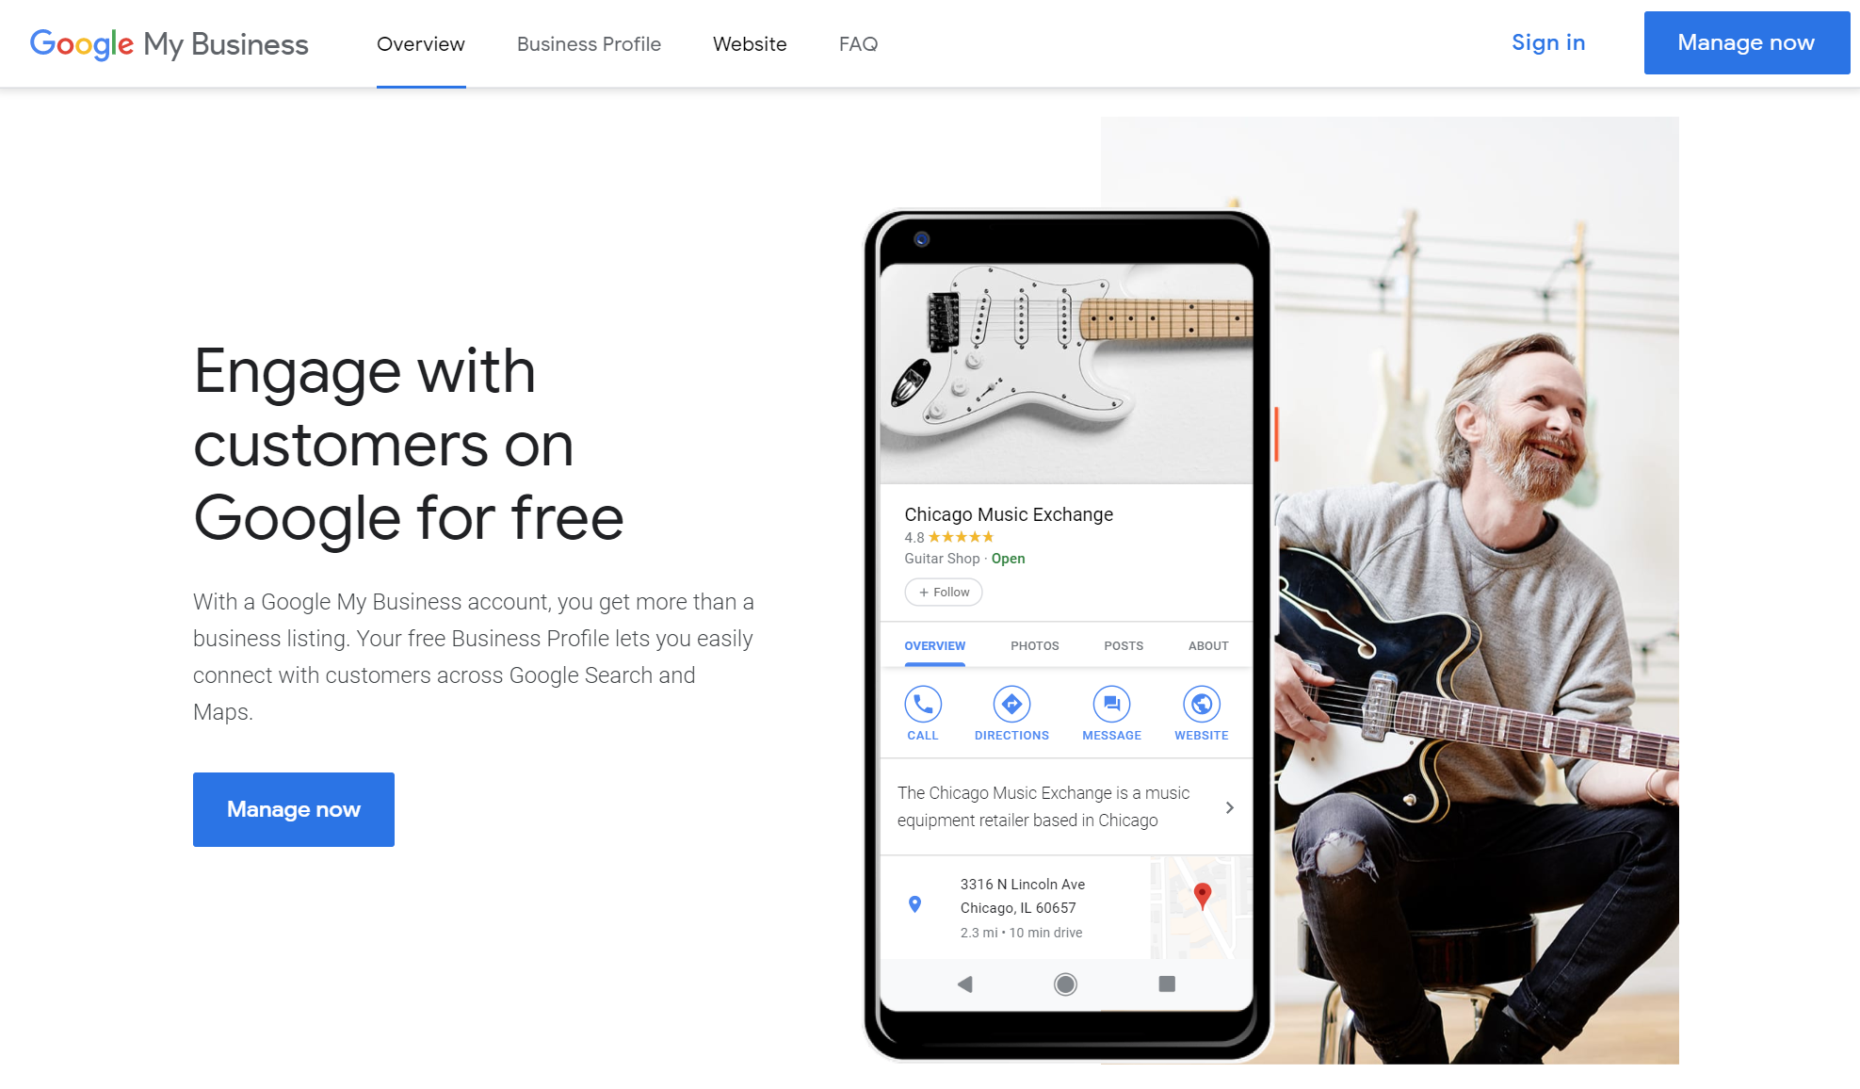Click the Overview navigation tab

click(x=420, y=42)
